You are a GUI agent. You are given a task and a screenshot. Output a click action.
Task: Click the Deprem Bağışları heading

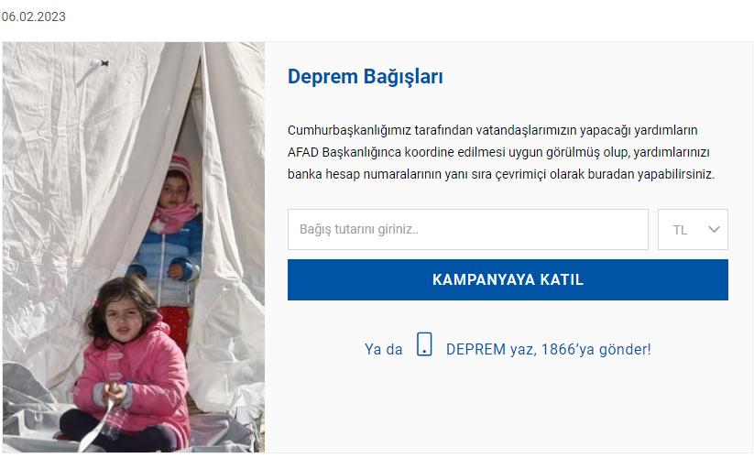[x=365, y=77]
